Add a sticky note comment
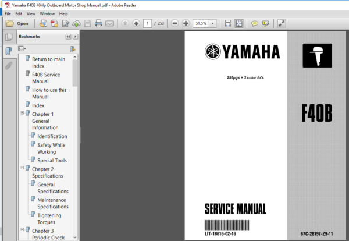The height and width of the screenshot is (241, 349). (x=254, y=23)
